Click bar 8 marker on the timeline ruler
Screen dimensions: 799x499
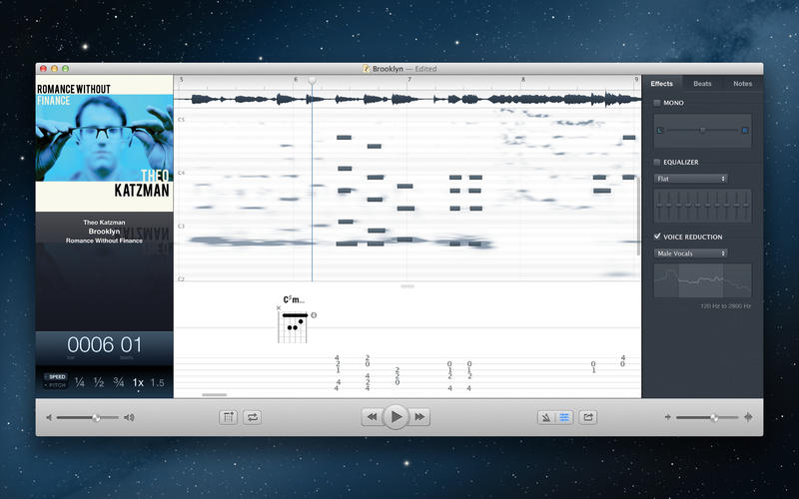[x=522, y=80]
